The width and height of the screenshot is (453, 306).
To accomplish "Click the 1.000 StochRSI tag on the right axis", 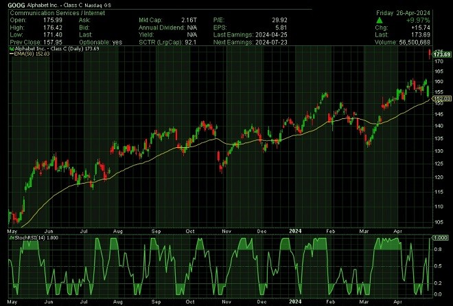I will [441, 238].
